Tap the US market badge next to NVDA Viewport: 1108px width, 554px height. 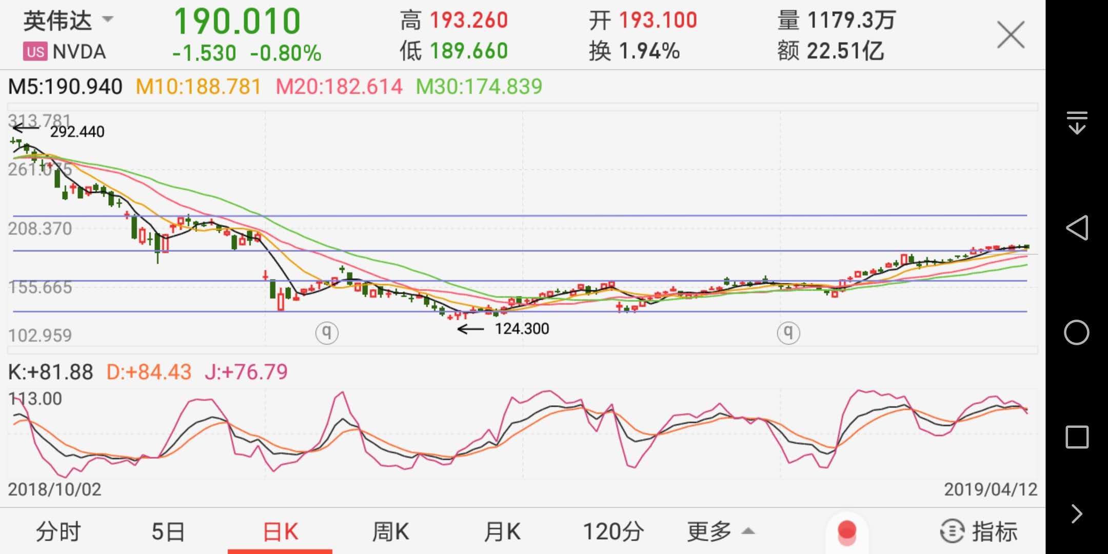click(x=35, y=52)
